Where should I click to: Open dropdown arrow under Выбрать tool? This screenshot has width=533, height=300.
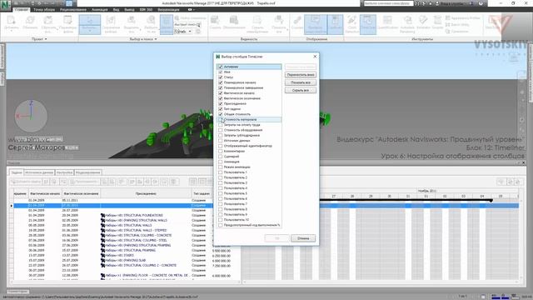[90, 31]
